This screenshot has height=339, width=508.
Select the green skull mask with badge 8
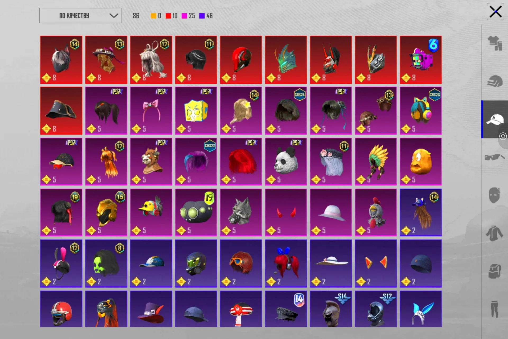tap(106, 264)
